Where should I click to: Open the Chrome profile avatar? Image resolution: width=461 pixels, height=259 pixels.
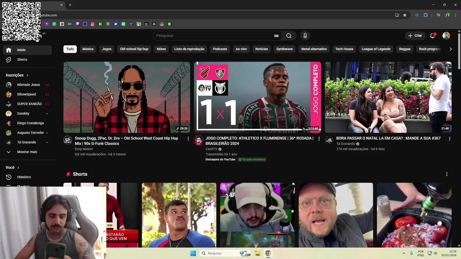447,15
